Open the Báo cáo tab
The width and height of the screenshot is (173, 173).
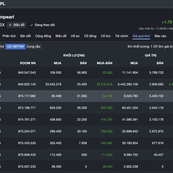coord(160,36)
